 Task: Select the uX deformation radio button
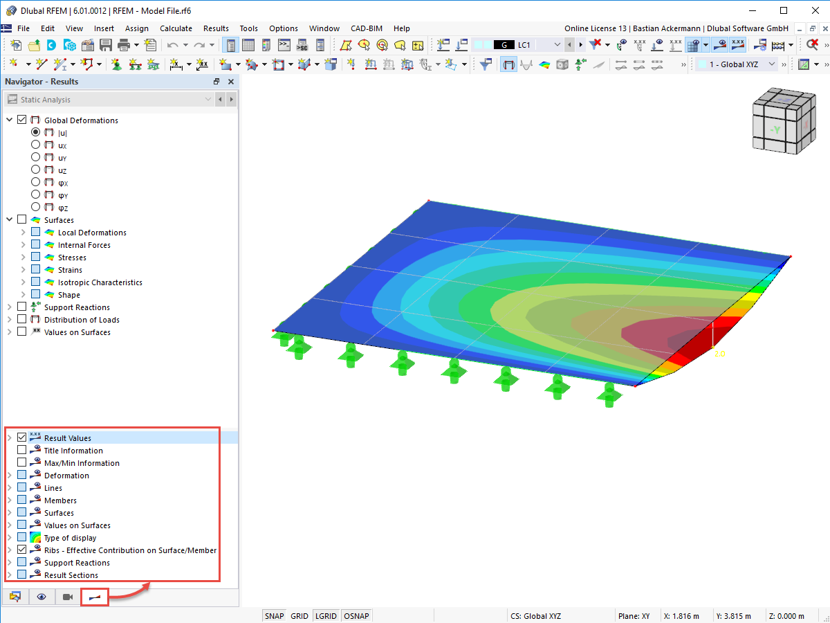point(36,145)
